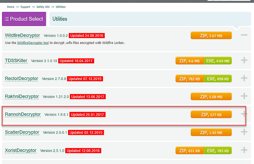Click 'Version 2.0.0.1' text
This screenshot has height=164, width=254.
55,133
